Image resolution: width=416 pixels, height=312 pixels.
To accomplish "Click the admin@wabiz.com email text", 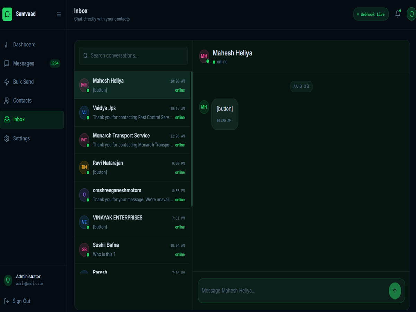I will click(30, 284).
